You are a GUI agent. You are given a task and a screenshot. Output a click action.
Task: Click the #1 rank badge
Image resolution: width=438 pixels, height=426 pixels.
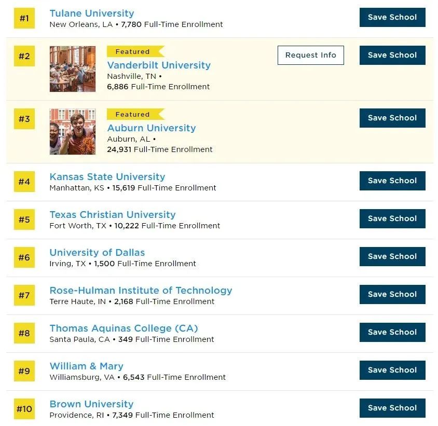24,19
